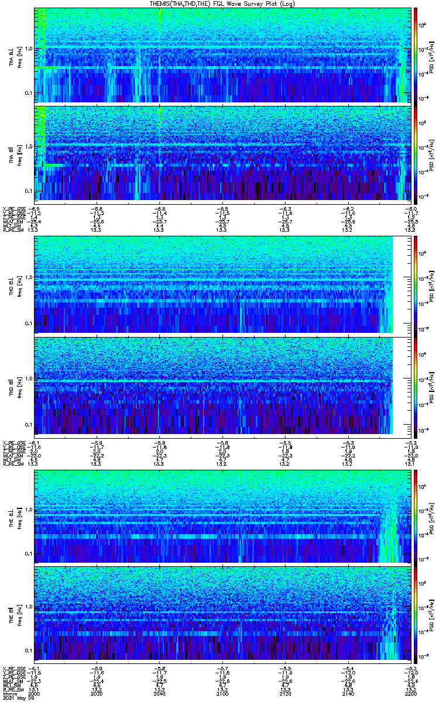439x702 pixels.
Task: Click the '2000' time tick label
Action: tap(35, 694)
